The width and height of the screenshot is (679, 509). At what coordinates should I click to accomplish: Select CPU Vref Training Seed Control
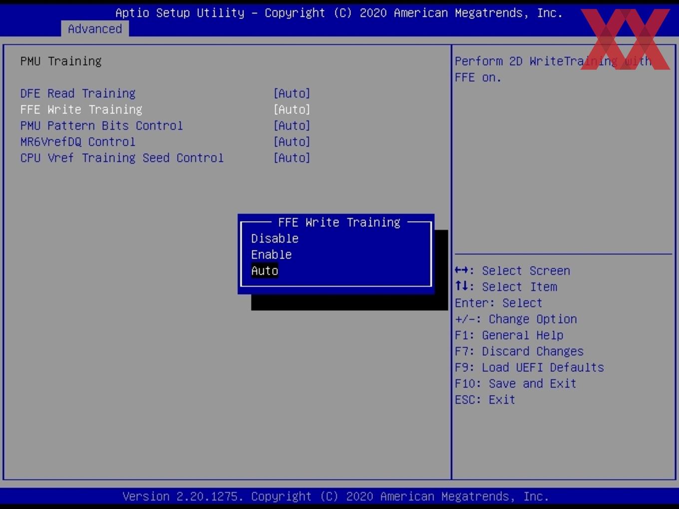(x=122, y=158)
